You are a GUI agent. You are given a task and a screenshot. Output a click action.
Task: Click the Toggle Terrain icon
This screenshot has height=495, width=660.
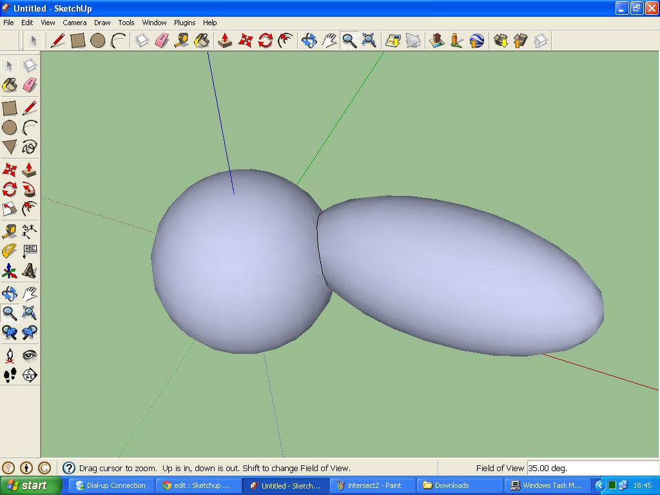pos(413,41)
